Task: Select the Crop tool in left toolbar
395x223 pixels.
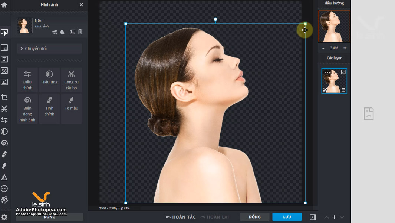Action: click(4, 97)
